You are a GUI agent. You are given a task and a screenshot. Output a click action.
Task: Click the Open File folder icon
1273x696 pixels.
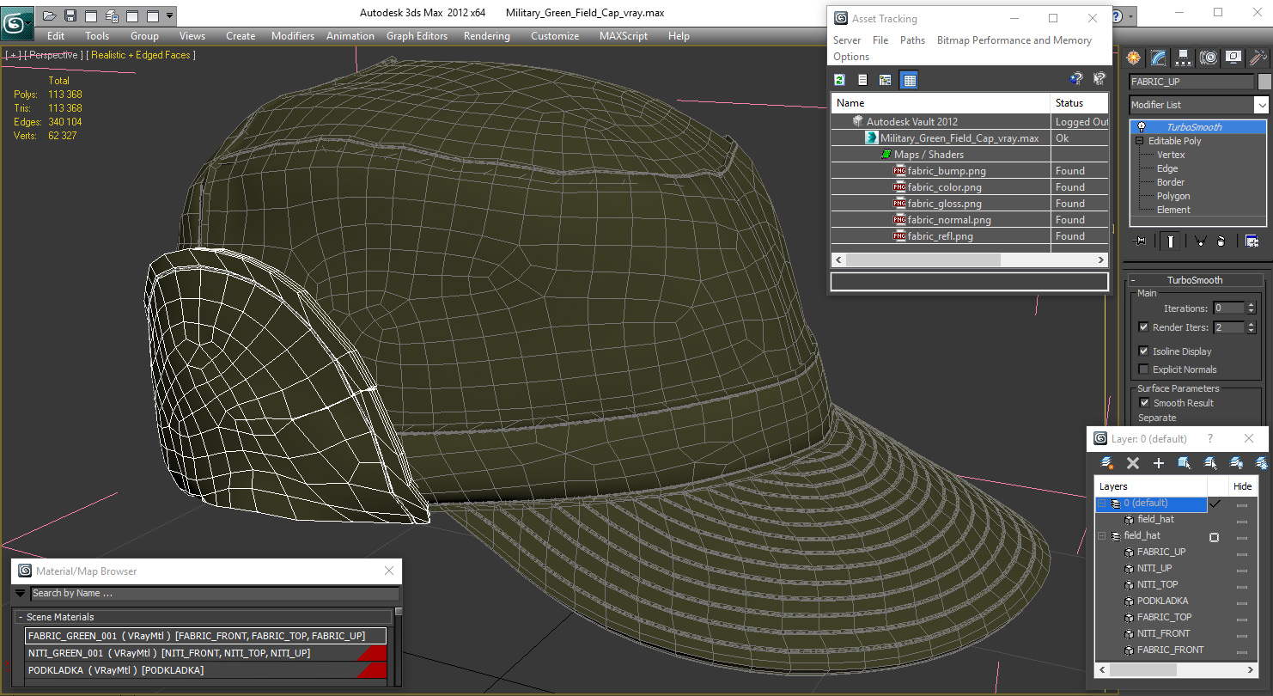[x=50, y=15]
